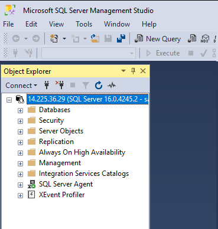Open Object Explorer window position dropdown arrow
Screen dimensions: 218x229
(123, 71)
